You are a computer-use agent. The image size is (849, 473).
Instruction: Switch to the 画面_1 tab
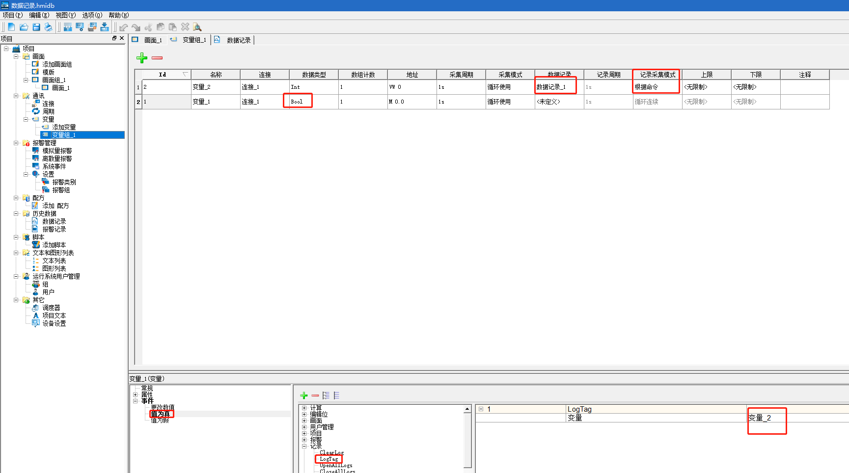coord(148,40)
